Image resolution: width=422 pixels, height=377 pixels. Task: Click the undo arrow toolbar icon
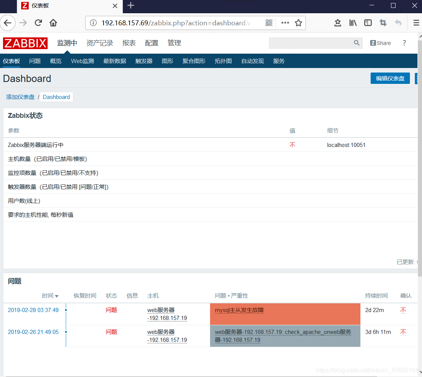click(398, 23)
